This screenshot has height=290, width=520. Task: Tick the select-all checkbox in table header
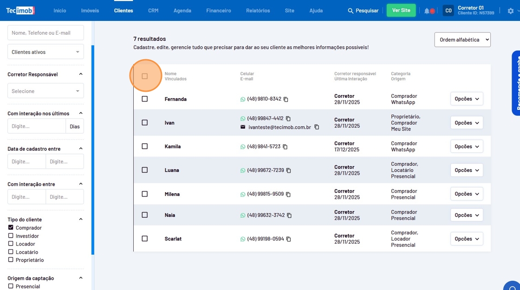click(144, 76)
